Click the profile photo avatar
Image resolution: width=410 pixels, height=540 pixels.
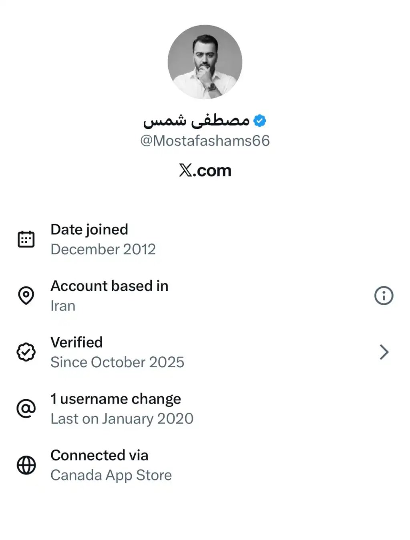coord(205,62)
